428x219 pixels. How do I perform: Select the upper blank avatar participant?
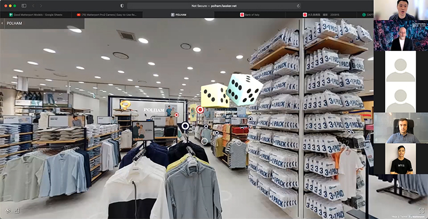[x=401, y=66]
